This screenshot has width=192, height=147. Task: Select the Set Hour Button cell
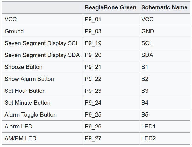pyautogui.click(x=42, y=91)
